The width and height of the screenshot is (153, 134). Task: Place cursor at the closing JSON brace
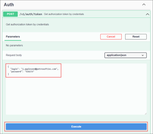coord(8,74)
